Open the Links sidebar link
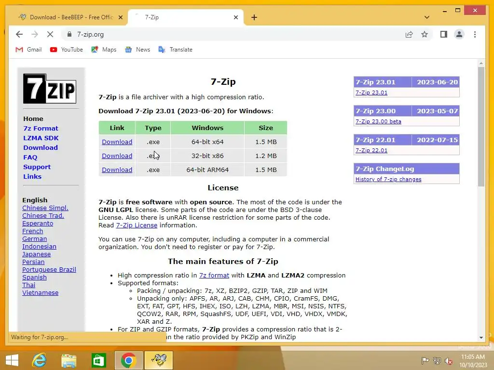494x370 pixels. (32, 176)
